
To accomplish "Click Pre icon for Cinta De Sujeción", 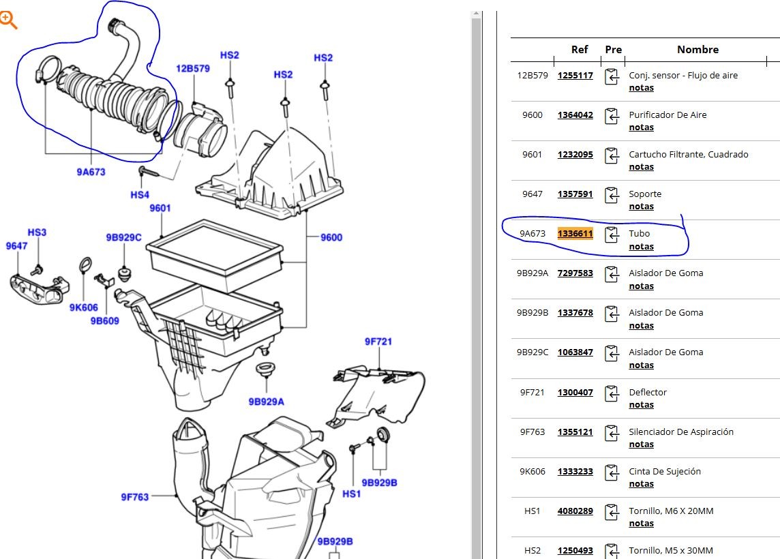I will [x=612, y=472].
